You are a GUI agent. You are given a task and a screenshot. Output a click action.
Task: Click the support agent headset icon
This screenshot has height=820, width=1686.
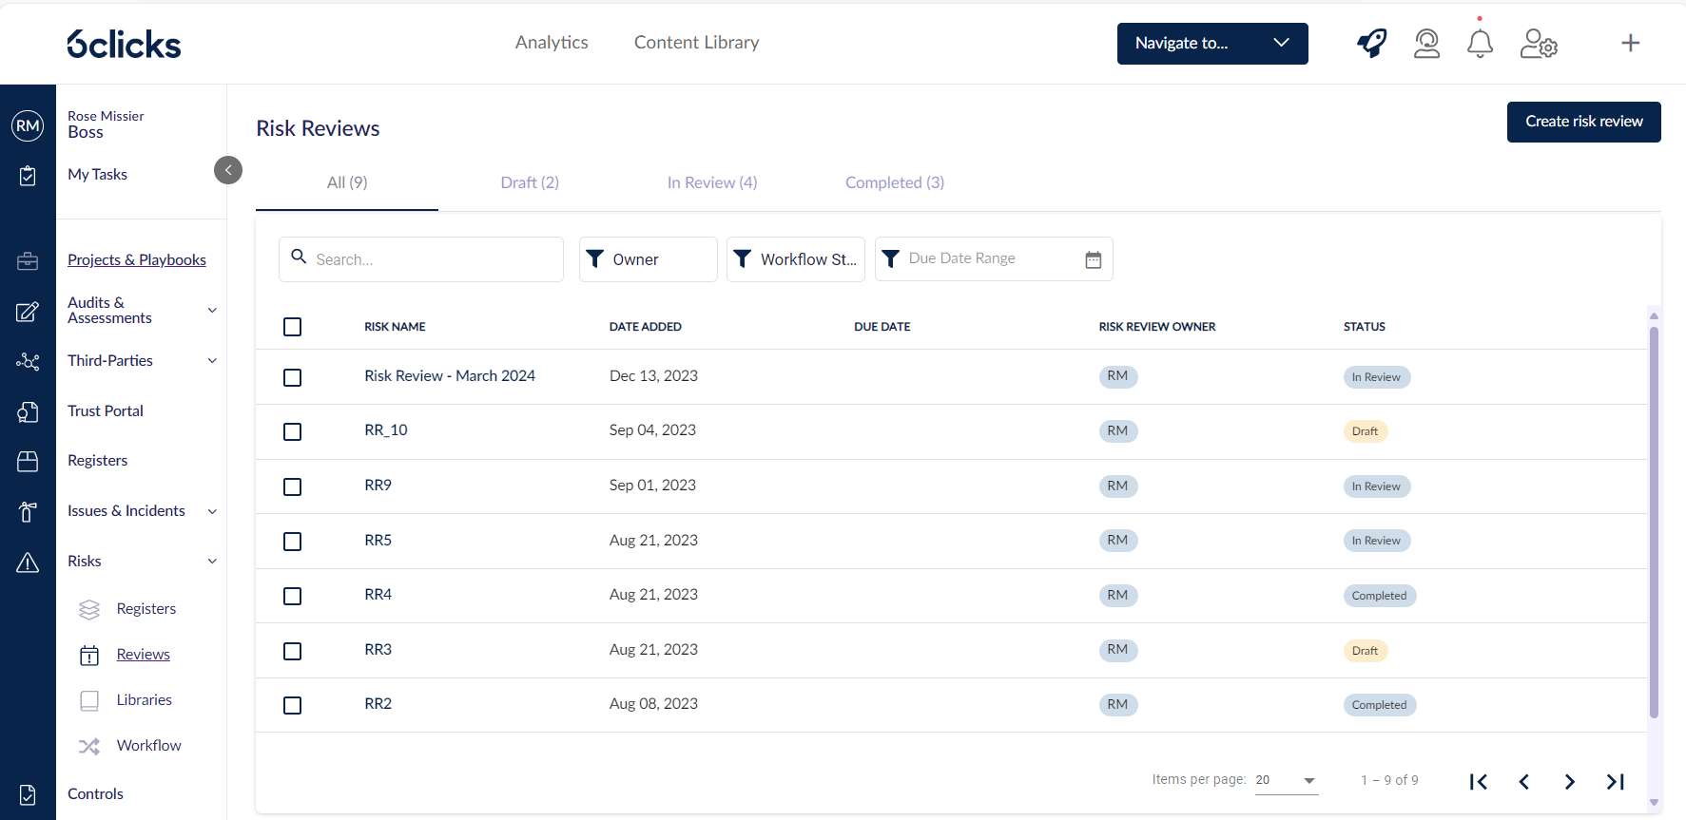point(1426,44)
